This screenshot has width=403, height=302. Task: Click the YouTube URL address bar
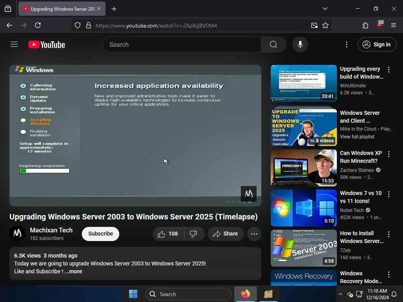pos(156,26)
